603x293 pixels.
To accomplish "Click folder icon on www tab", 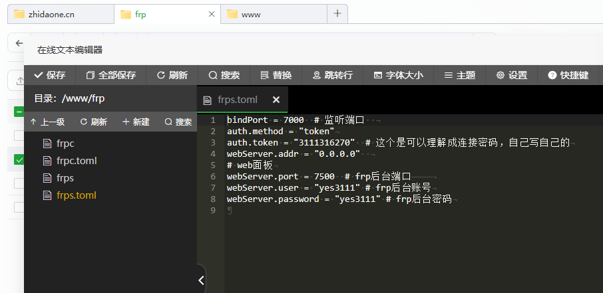I will 232,14.
